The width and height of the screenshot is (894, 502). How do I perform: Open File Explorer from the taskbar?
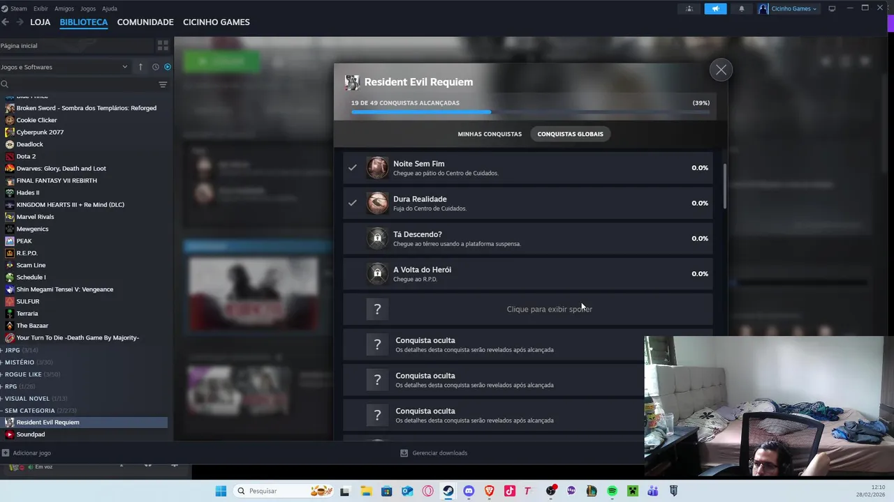pyautogui.click(x=366, y=491)
